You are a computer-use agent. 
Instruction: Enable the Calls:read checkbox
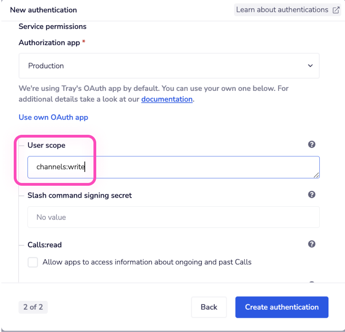33,262
